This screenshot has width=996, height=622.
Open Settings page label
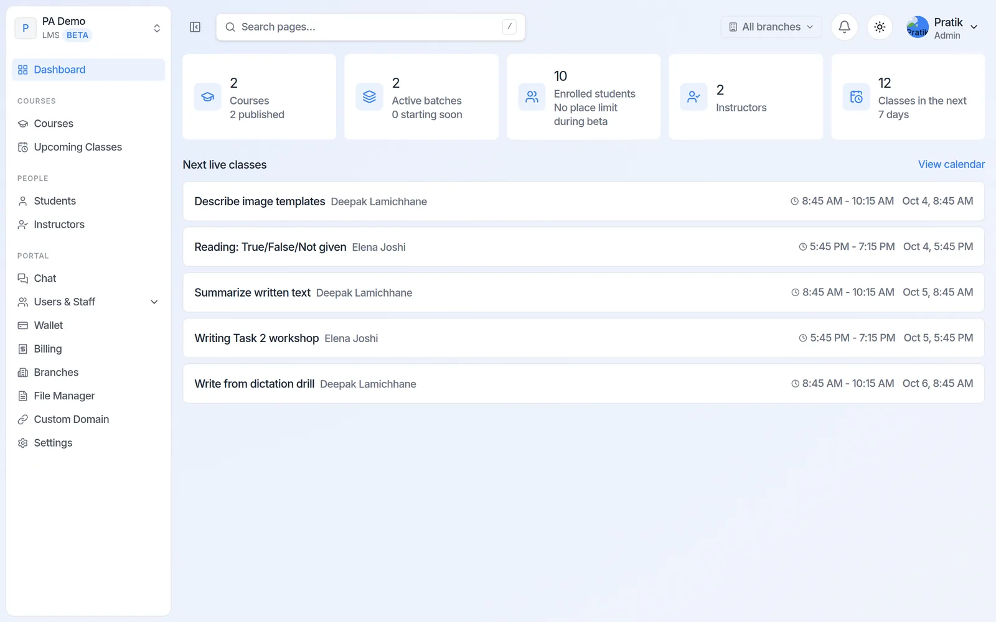(x=53, y=443)
